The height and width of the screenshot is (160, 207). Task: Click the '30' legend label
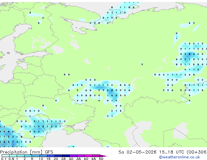(71, 159)
